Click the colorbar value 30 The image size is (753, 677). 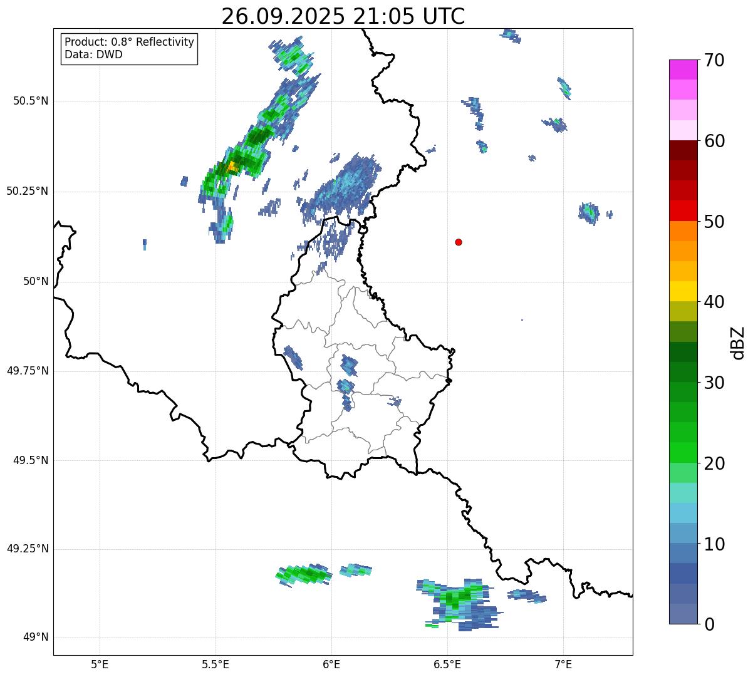[714, 382]
